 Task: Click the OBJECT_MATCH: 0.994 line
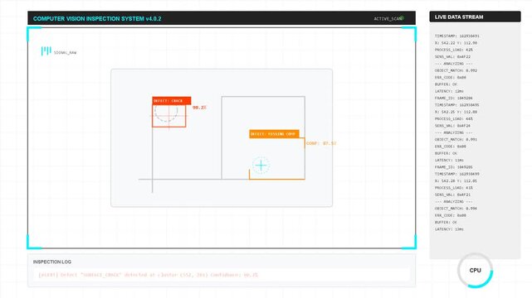[x=456, y=209]
